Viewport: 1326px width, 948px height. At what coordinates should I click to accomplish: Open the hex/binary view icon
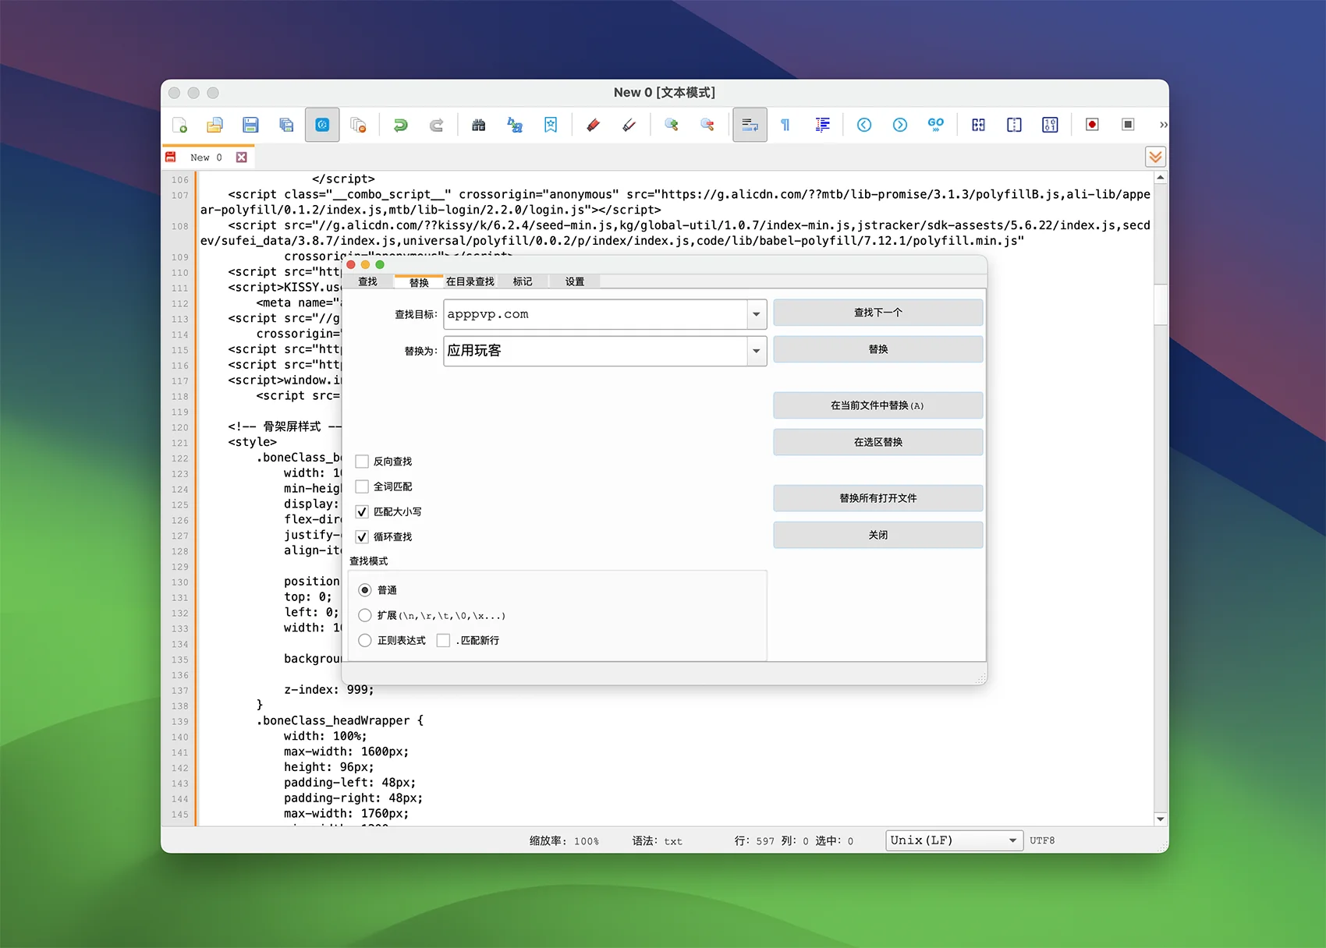pos(1051,125)
